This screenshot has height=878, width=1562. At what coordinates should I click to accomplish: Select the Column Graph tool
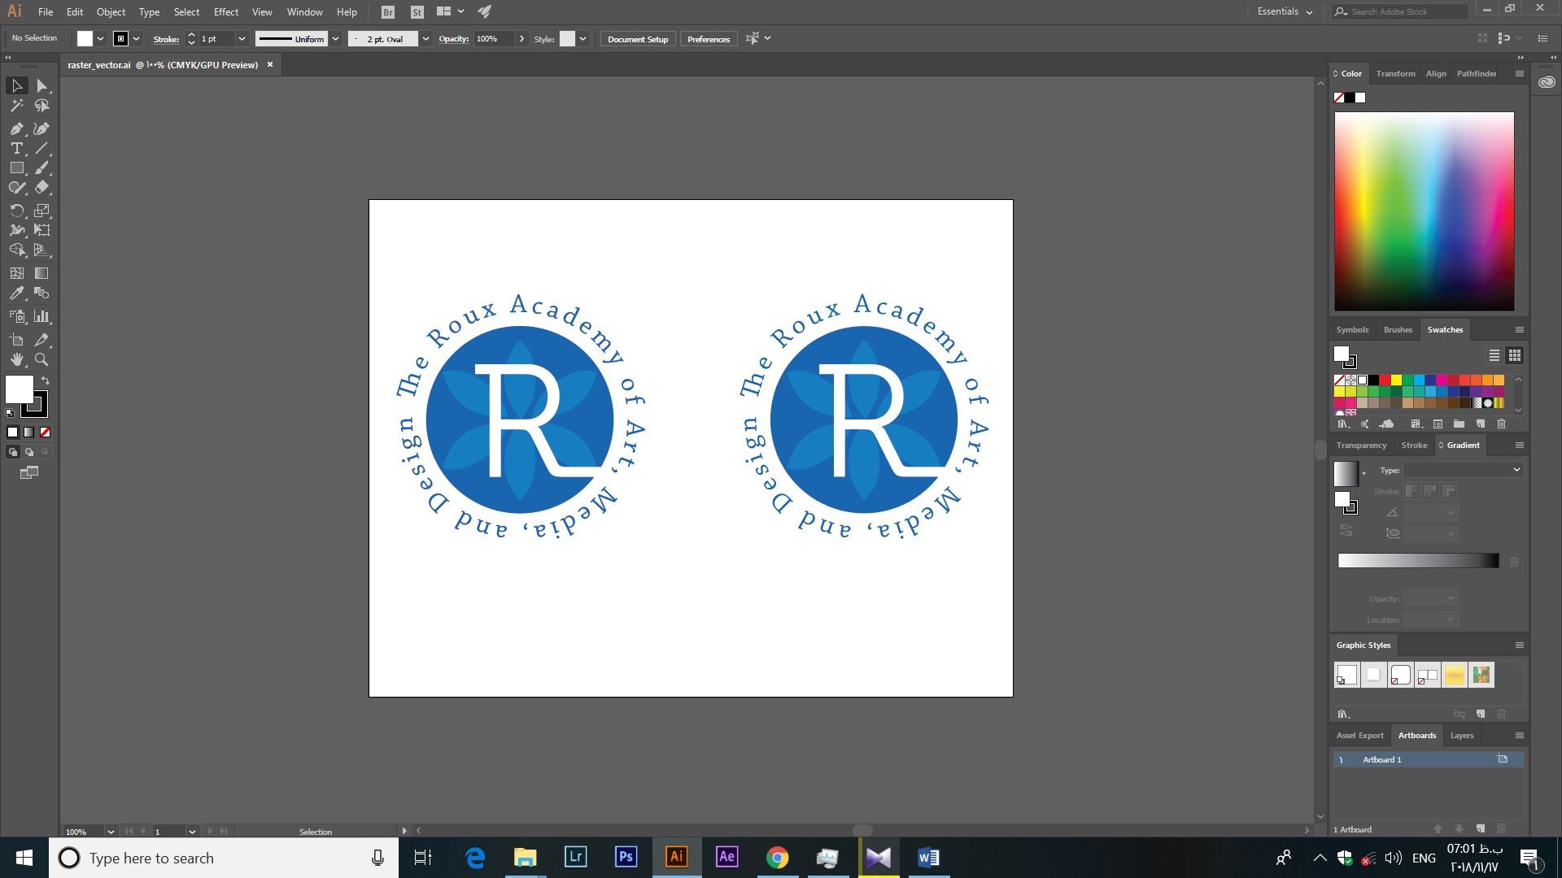coord(42,316)
